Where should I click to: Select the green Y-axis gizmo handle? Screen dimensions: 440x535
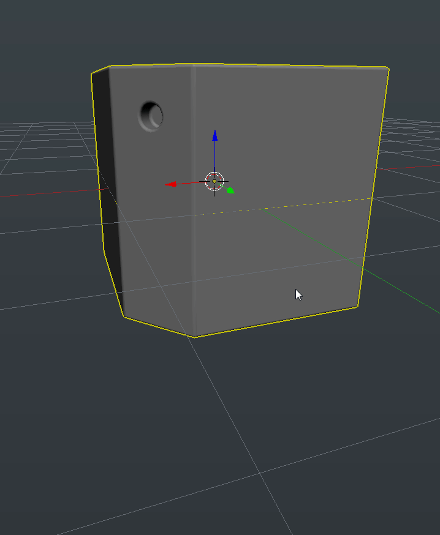[230, 190]
